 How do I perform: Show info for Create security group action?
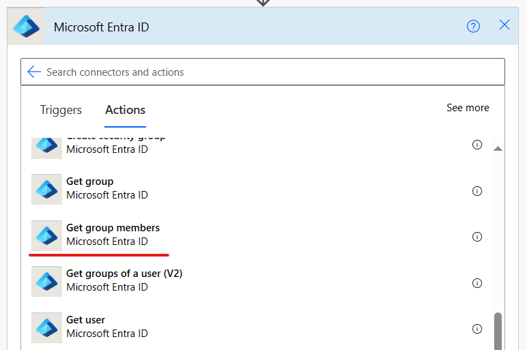tap(477, 145)
